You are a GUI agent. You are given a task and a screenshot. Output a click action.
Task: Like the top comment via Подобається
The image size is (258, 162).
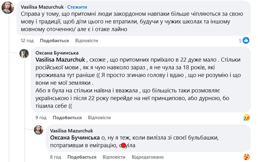click(x=54, y=41)
